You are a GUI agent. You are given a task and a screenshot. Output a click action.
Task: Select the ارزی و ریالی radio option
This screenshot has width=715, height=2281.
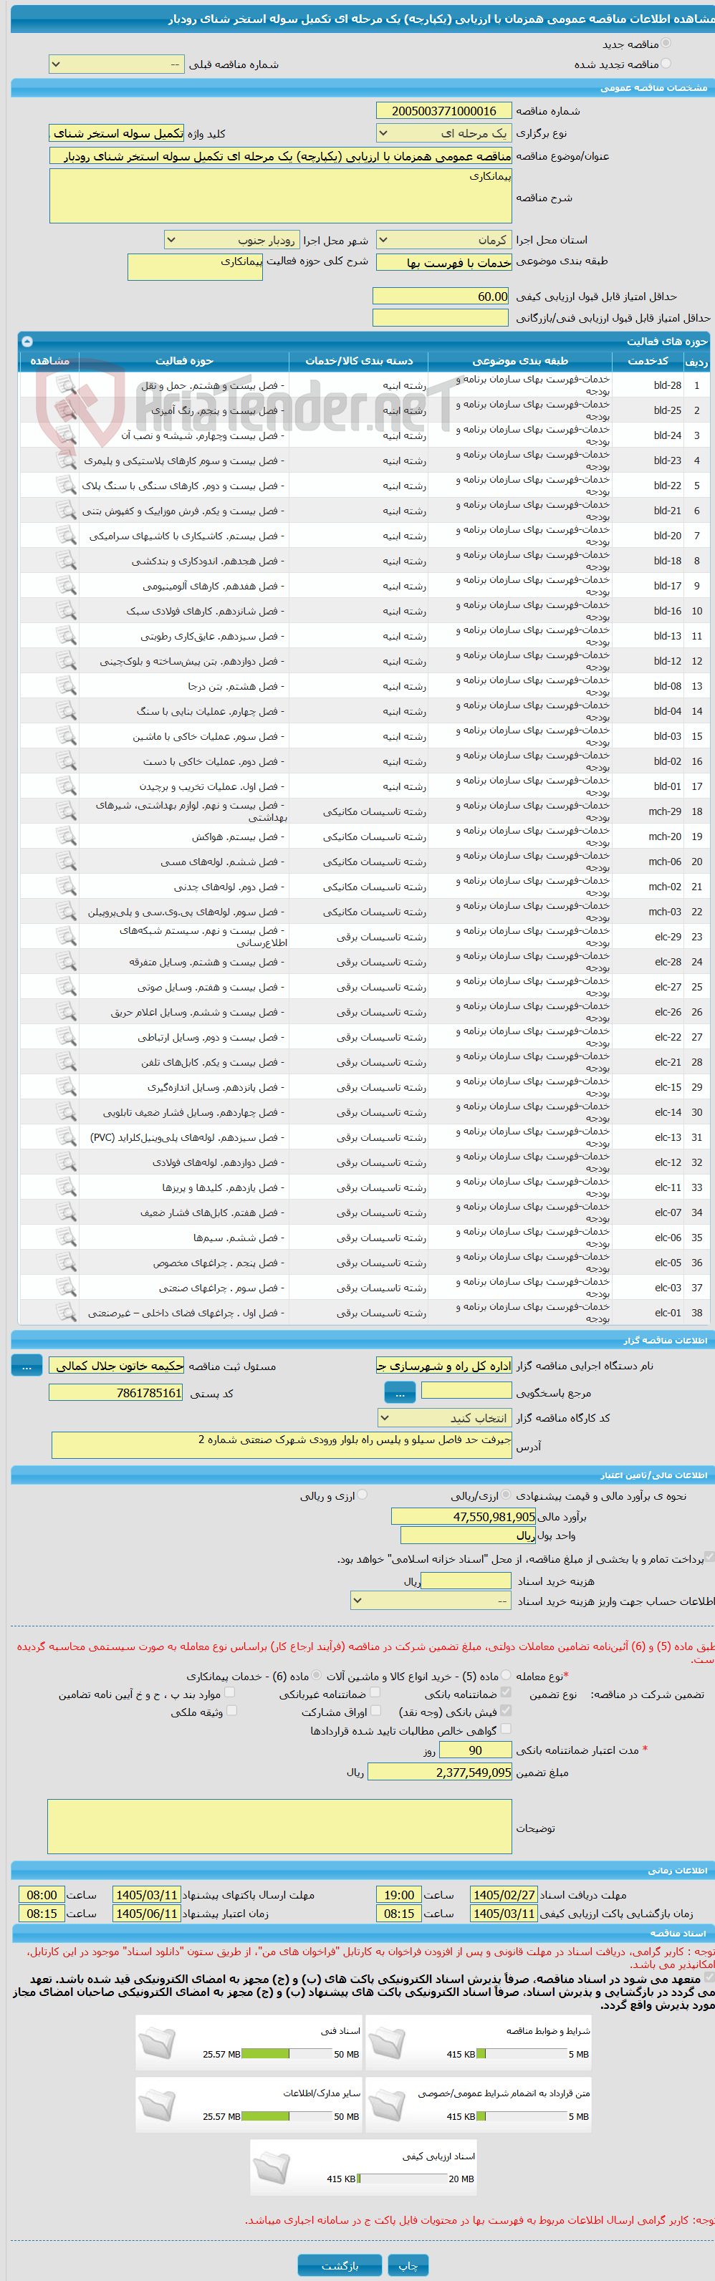pos(362,1495)
